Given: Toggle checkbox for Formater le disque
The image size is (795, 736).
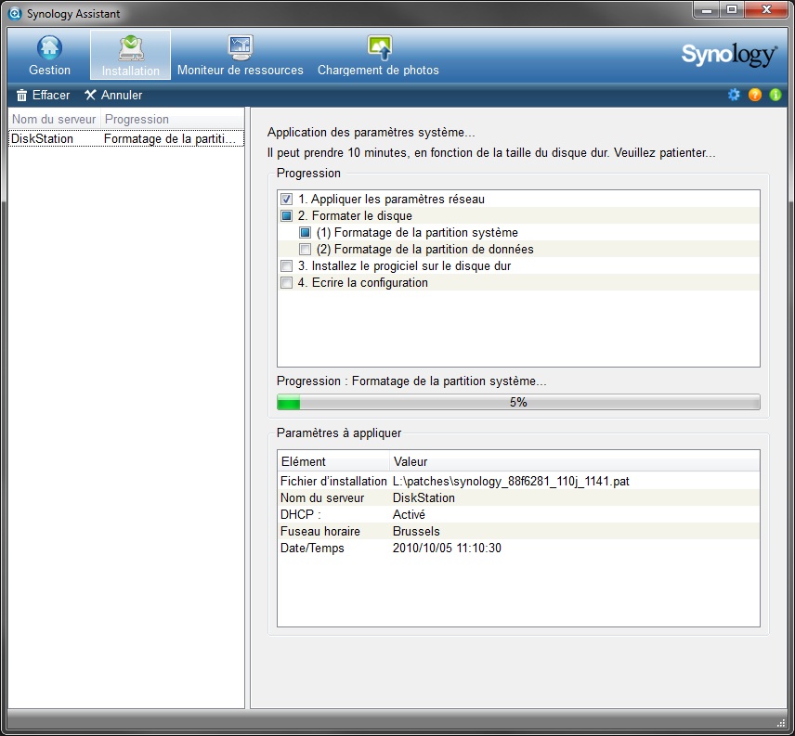Looking at the screenshot, I should 286,215.
